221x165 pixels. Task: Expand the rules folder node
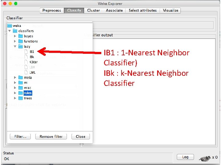(15, 93)
